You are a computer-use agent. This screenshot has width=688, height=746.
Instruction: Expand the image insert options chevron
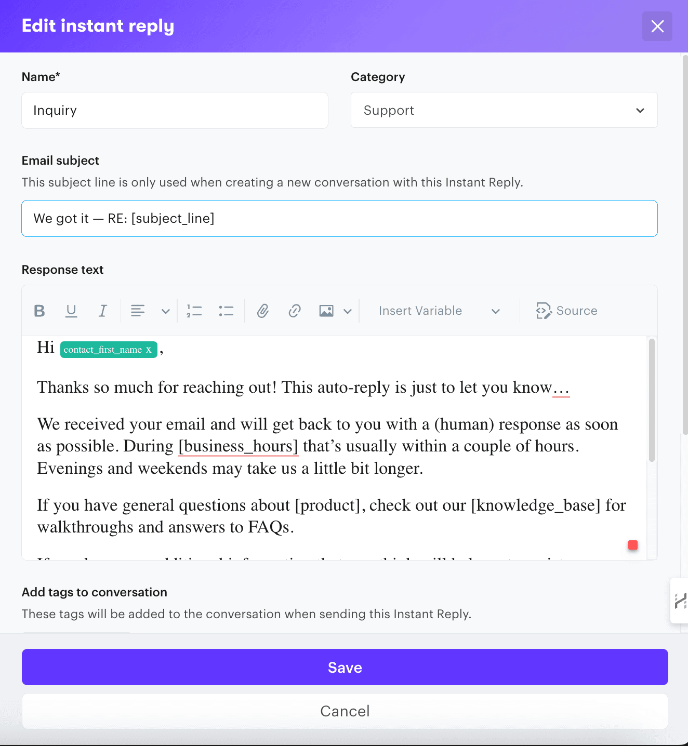[347, 310]
